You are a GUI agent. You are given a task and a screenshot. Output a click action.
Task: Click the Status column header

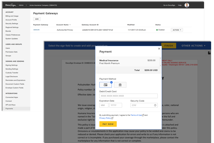[158, 25]
